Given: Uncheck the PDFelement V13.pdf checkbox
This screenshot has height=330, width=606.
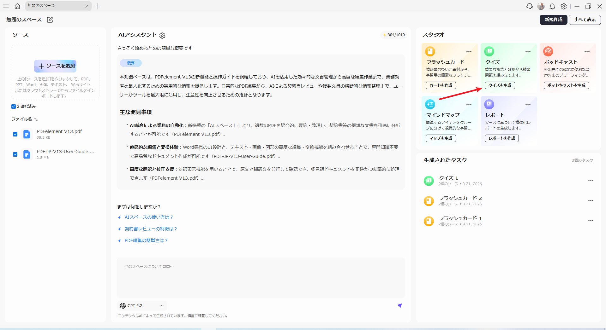Looking at the screenshot, I should pyautogui.click(x=15, y=134).
